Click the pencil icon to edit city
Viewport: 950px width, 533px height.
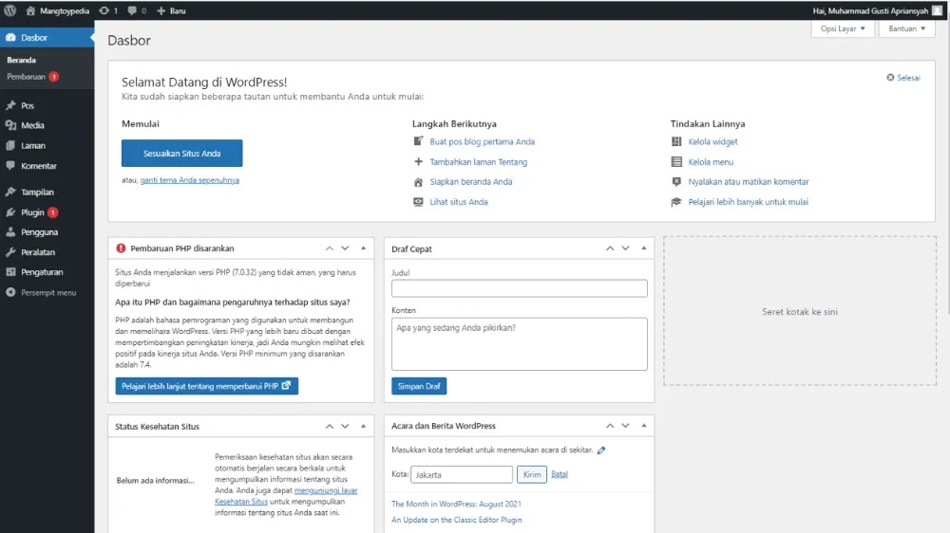(601, 450)
